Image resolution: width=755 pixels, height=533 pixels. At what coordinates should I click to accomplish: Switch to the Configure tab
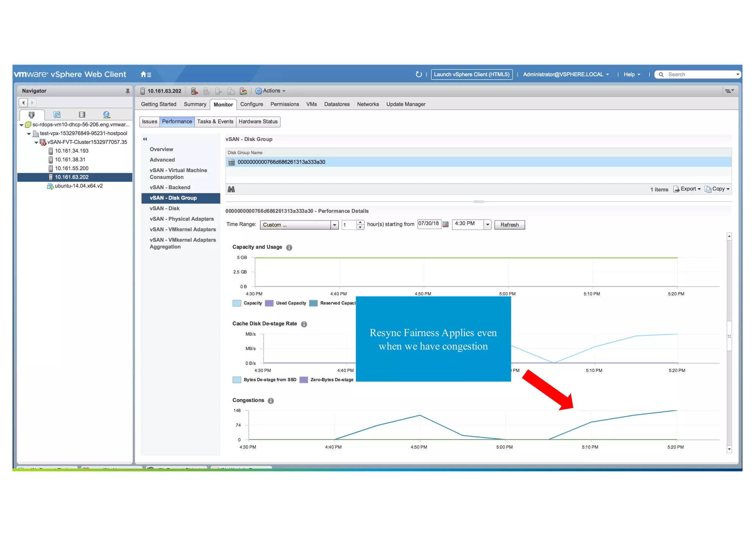pyautogui.click(x=252, y=104)
